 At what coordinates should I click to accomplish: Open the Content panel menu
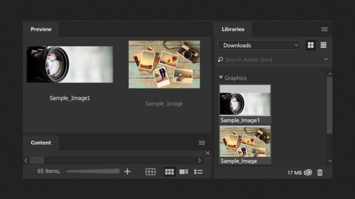(x=202, y=143)
